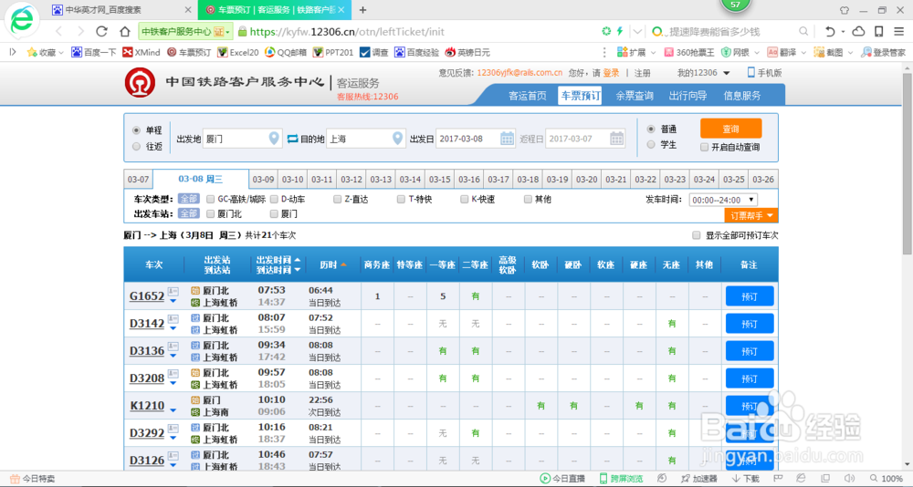The height and width of the screenshot is (487, 913).
Task: Click the browser back arrow
Action: [58, 31]
